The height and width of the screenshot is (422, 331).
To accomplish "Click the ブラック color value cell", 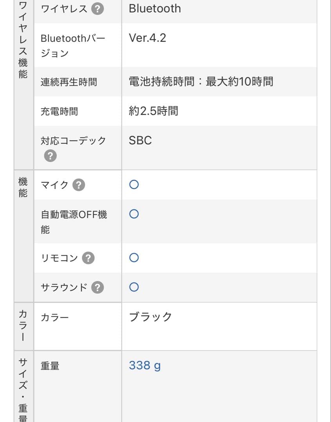I will [150, 316].
